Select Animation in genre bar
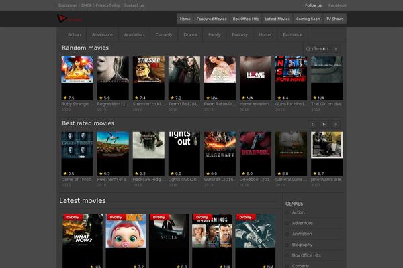 (x=134, y=34)
